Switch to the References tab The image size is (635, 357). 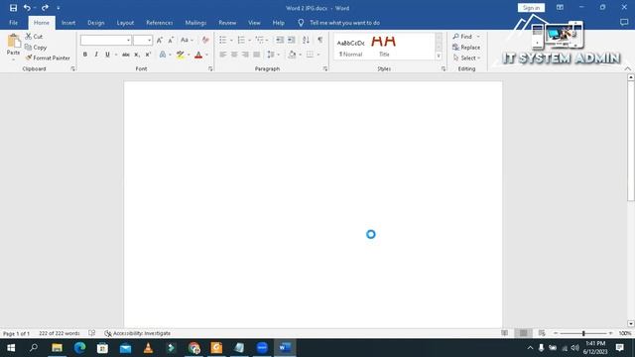[x=160, y=23]
